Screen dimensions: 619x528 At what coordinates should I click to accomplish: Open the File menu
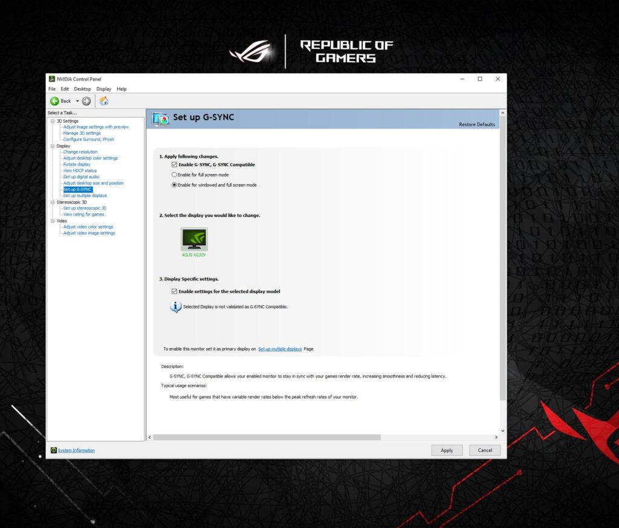pyautogui.click(x=52, y=89)
